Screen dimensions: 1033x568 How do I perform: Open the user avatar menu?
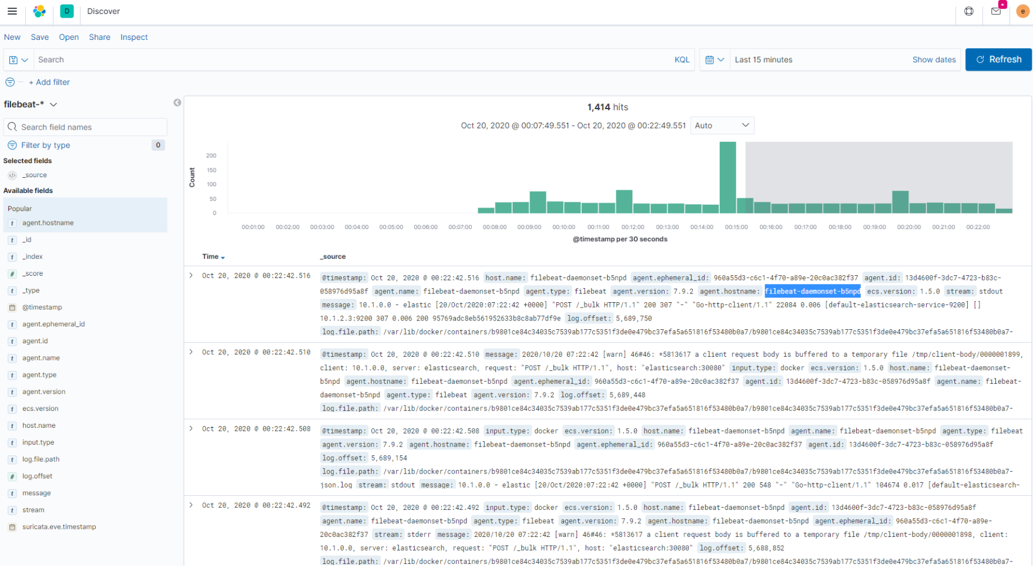(x=1022, y=11)
